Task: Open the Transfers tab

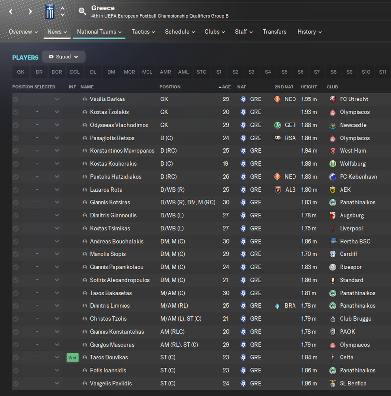Action: coord(274,32)
